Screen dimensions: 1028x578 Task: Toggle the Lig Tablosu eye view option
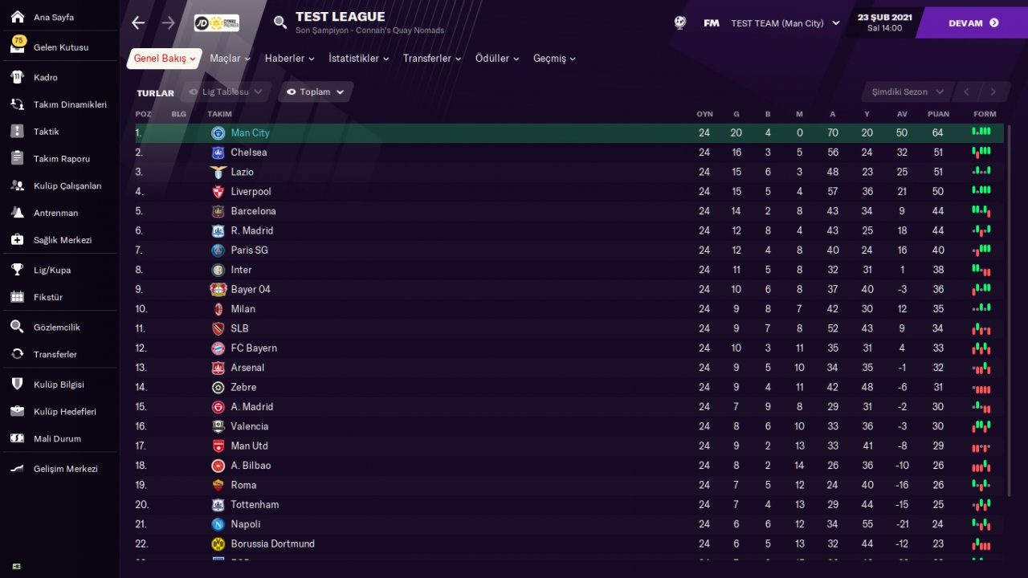click(225, 92)
